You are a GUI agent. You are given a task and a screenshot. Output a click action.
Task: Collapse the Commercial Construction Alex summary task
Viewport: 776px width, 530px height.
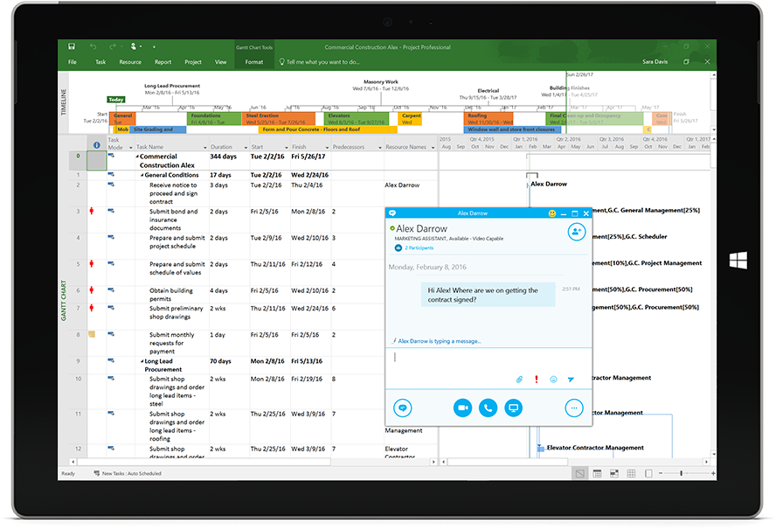(137, 156)
